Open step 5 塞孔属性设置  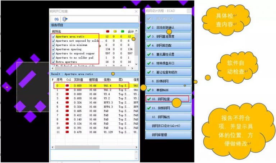tap(168, 55)
